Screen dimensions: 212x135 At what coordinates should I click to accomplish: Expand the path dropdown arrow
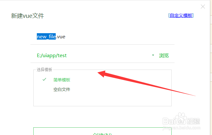[x=153, y=55]
